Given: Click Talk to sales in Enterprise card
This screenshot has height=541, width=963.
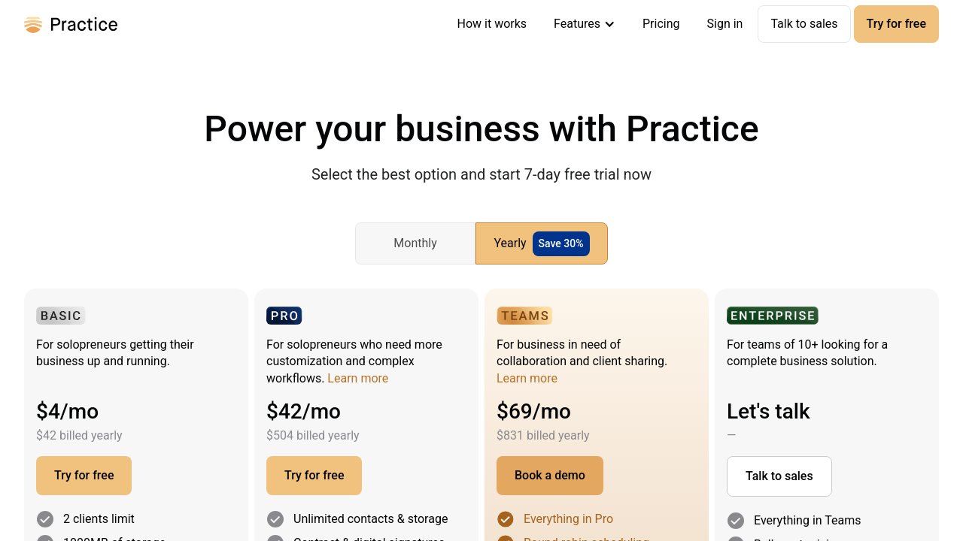Looking at the screenshot, I should pyautogui.click(x=779, y=476).
